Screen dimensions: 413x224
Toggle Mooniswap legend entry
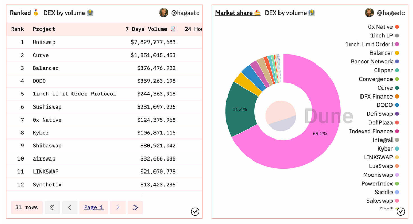click(381, 175)
